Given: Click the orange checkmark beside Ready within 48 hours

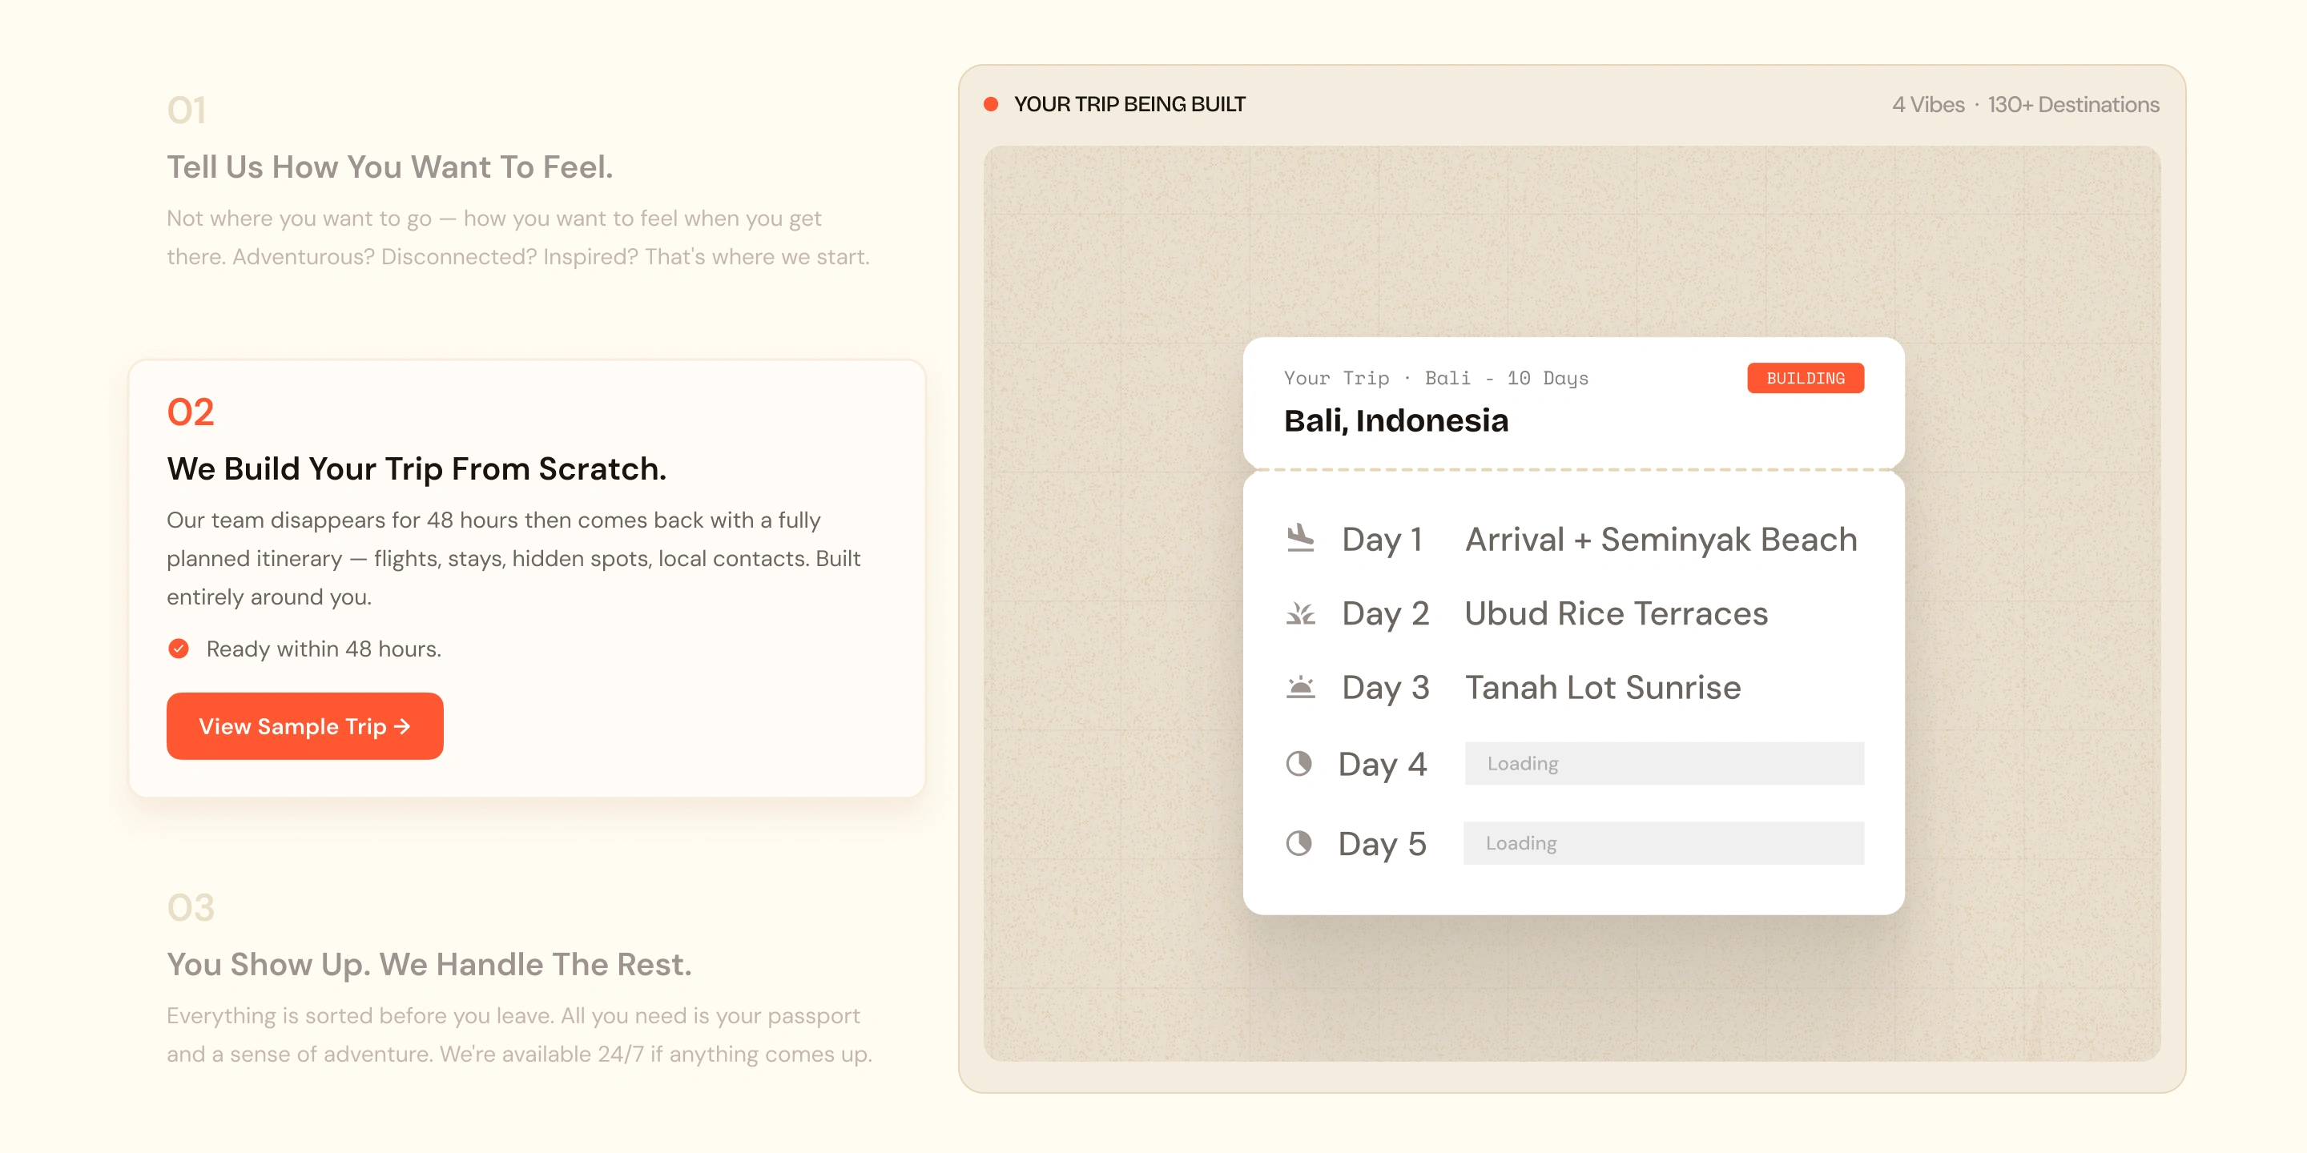Looking at the screenshot, I should click(x=178, y=648).
